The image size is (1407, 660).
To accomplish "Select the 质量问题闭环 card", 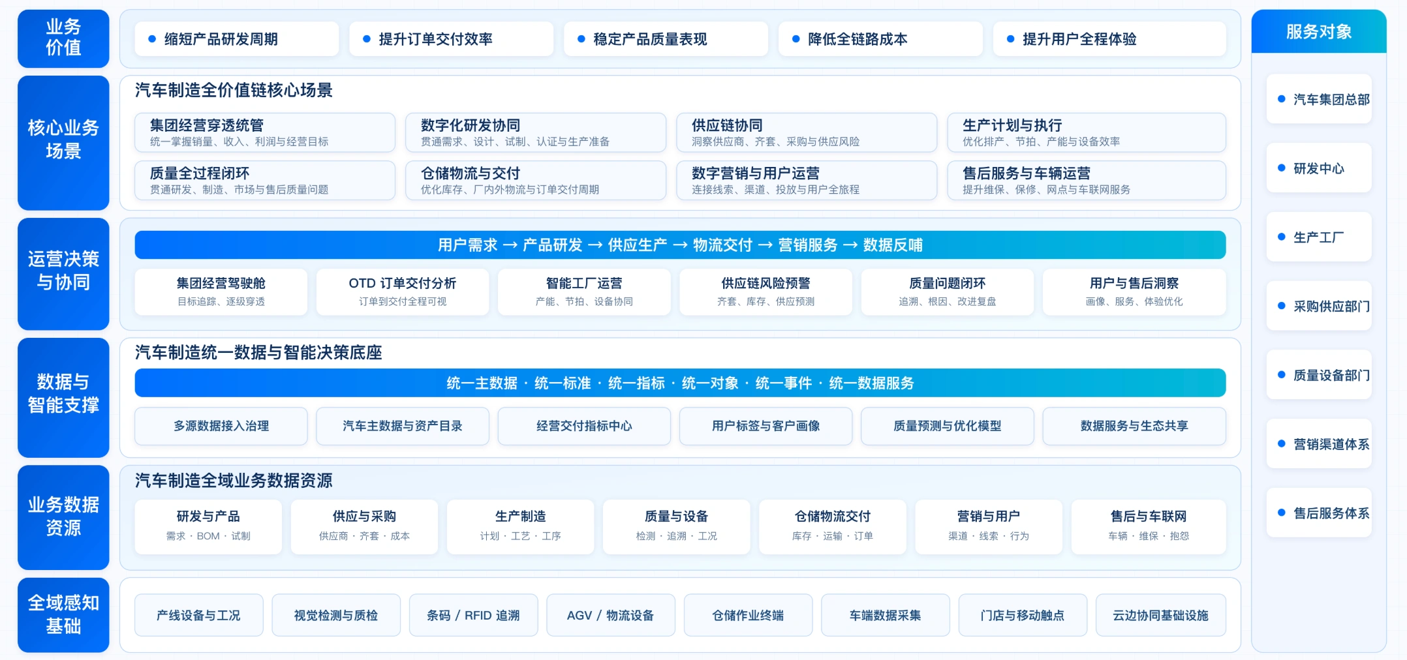I will 947,292.
